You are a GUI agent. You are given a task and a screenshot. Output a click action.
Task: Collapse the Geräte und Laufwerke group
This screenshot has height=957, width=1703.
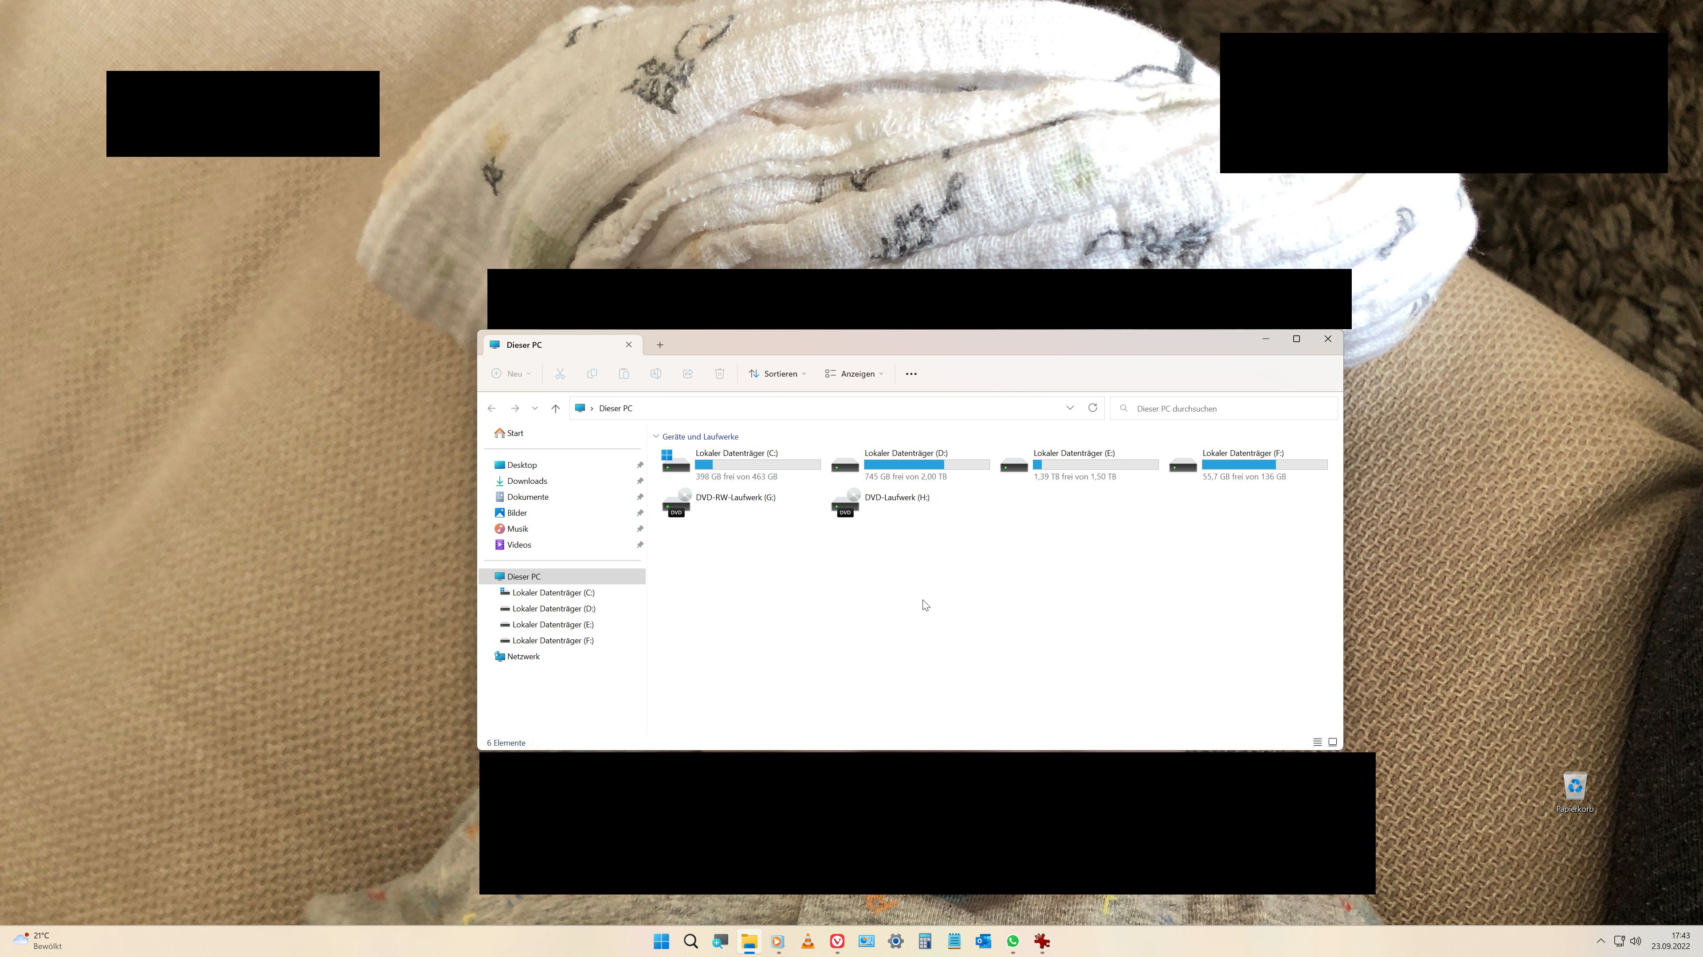tap(656, 436)
